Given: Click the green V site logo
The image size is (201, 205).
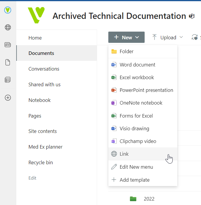Looking at the screenshot, I should (x=36, y=15).
